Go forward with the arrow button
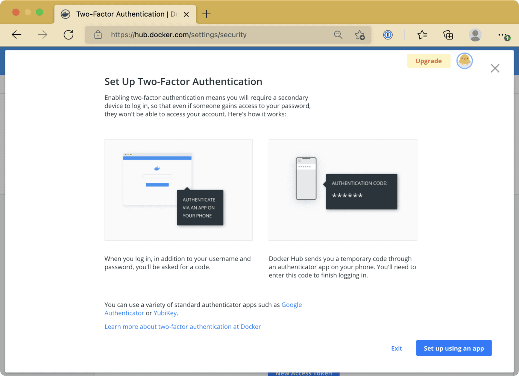 [42, 35]
